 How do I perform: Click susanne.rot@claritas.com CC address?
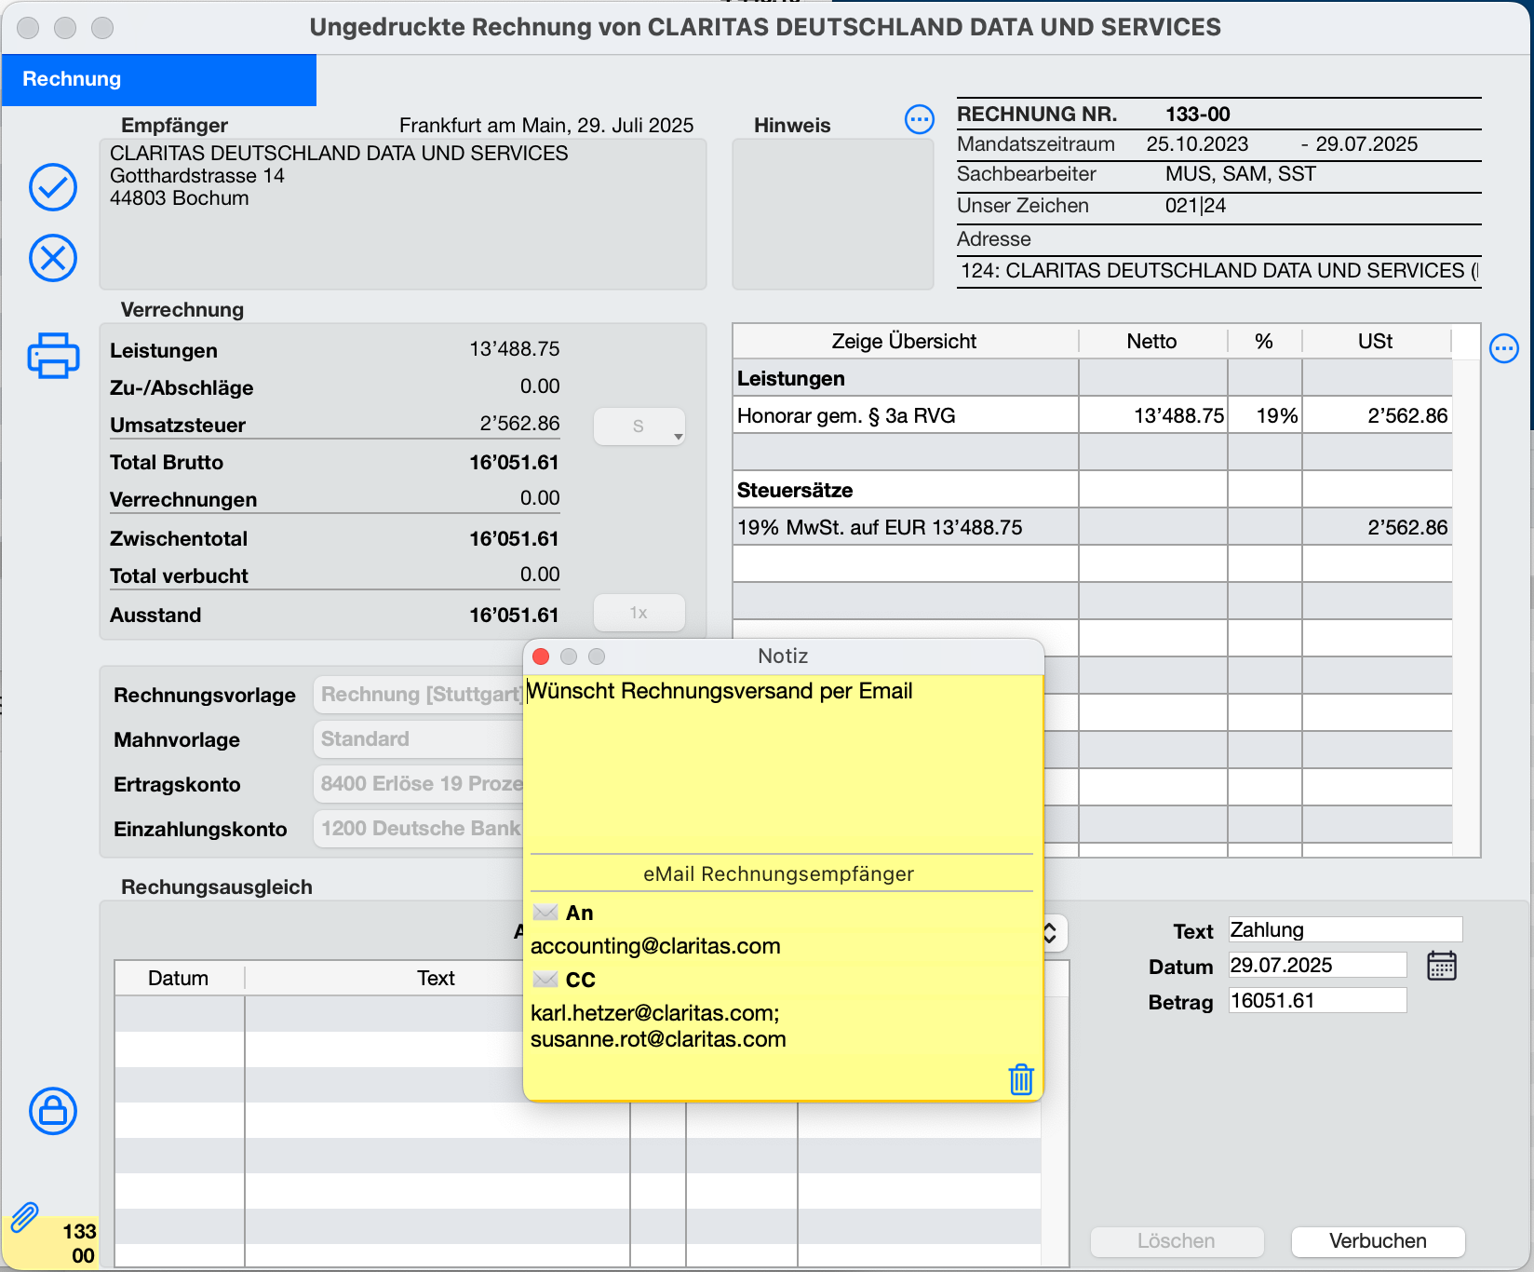658,1039
